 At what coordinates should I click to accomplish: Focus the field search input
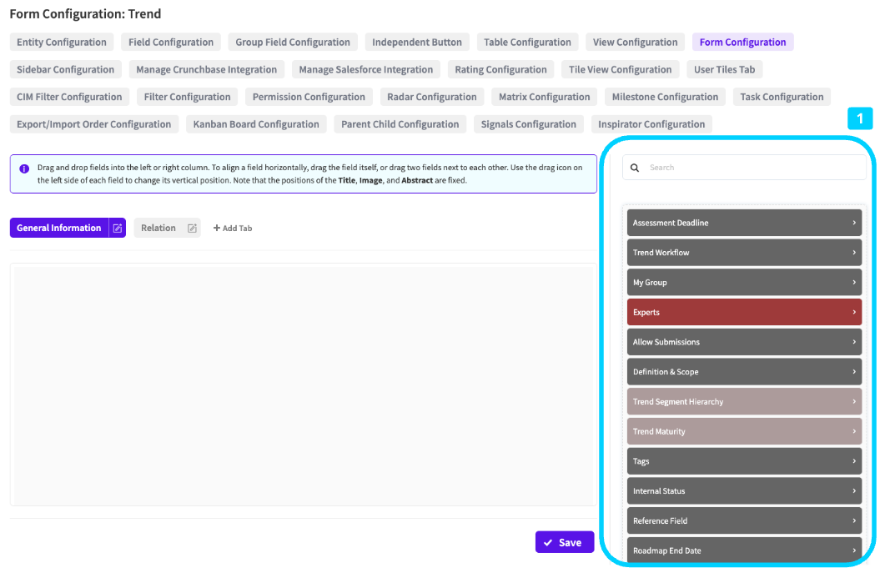[751, 168]
